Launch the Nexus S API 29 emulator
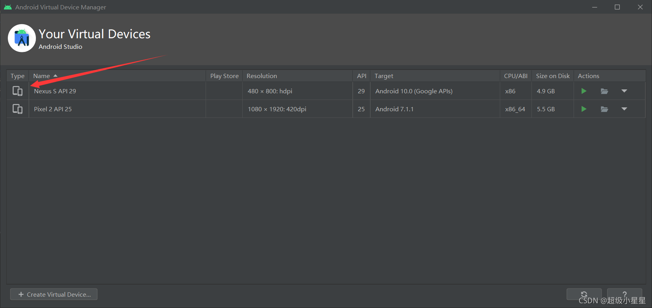 coord(584,91)
